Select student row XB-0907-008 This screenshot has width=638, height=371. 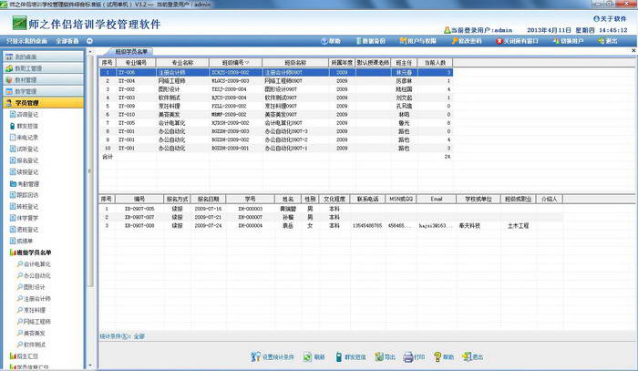[x=331, y=225]
